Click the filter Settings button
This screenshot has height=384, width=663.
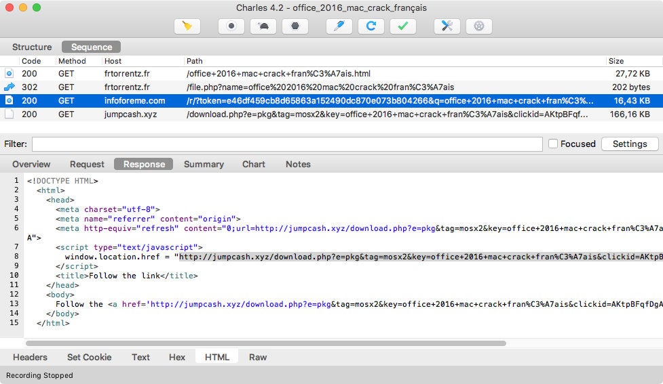tap(630, 144)
